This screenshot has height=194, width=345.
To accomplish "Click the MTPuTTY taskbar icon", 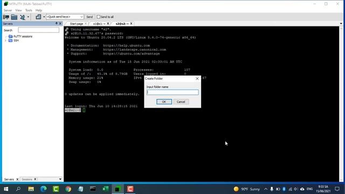I will (118, 189).
